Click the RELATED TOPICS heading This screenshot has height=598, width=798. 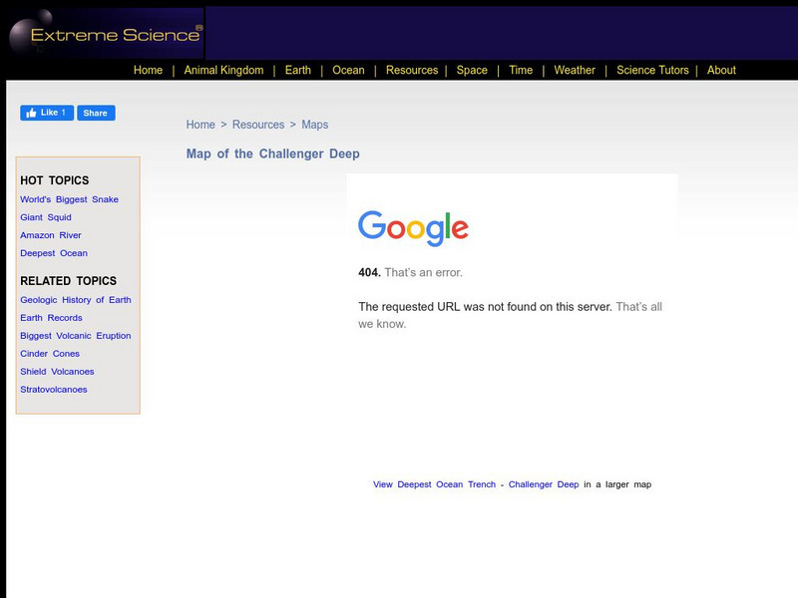68,281
